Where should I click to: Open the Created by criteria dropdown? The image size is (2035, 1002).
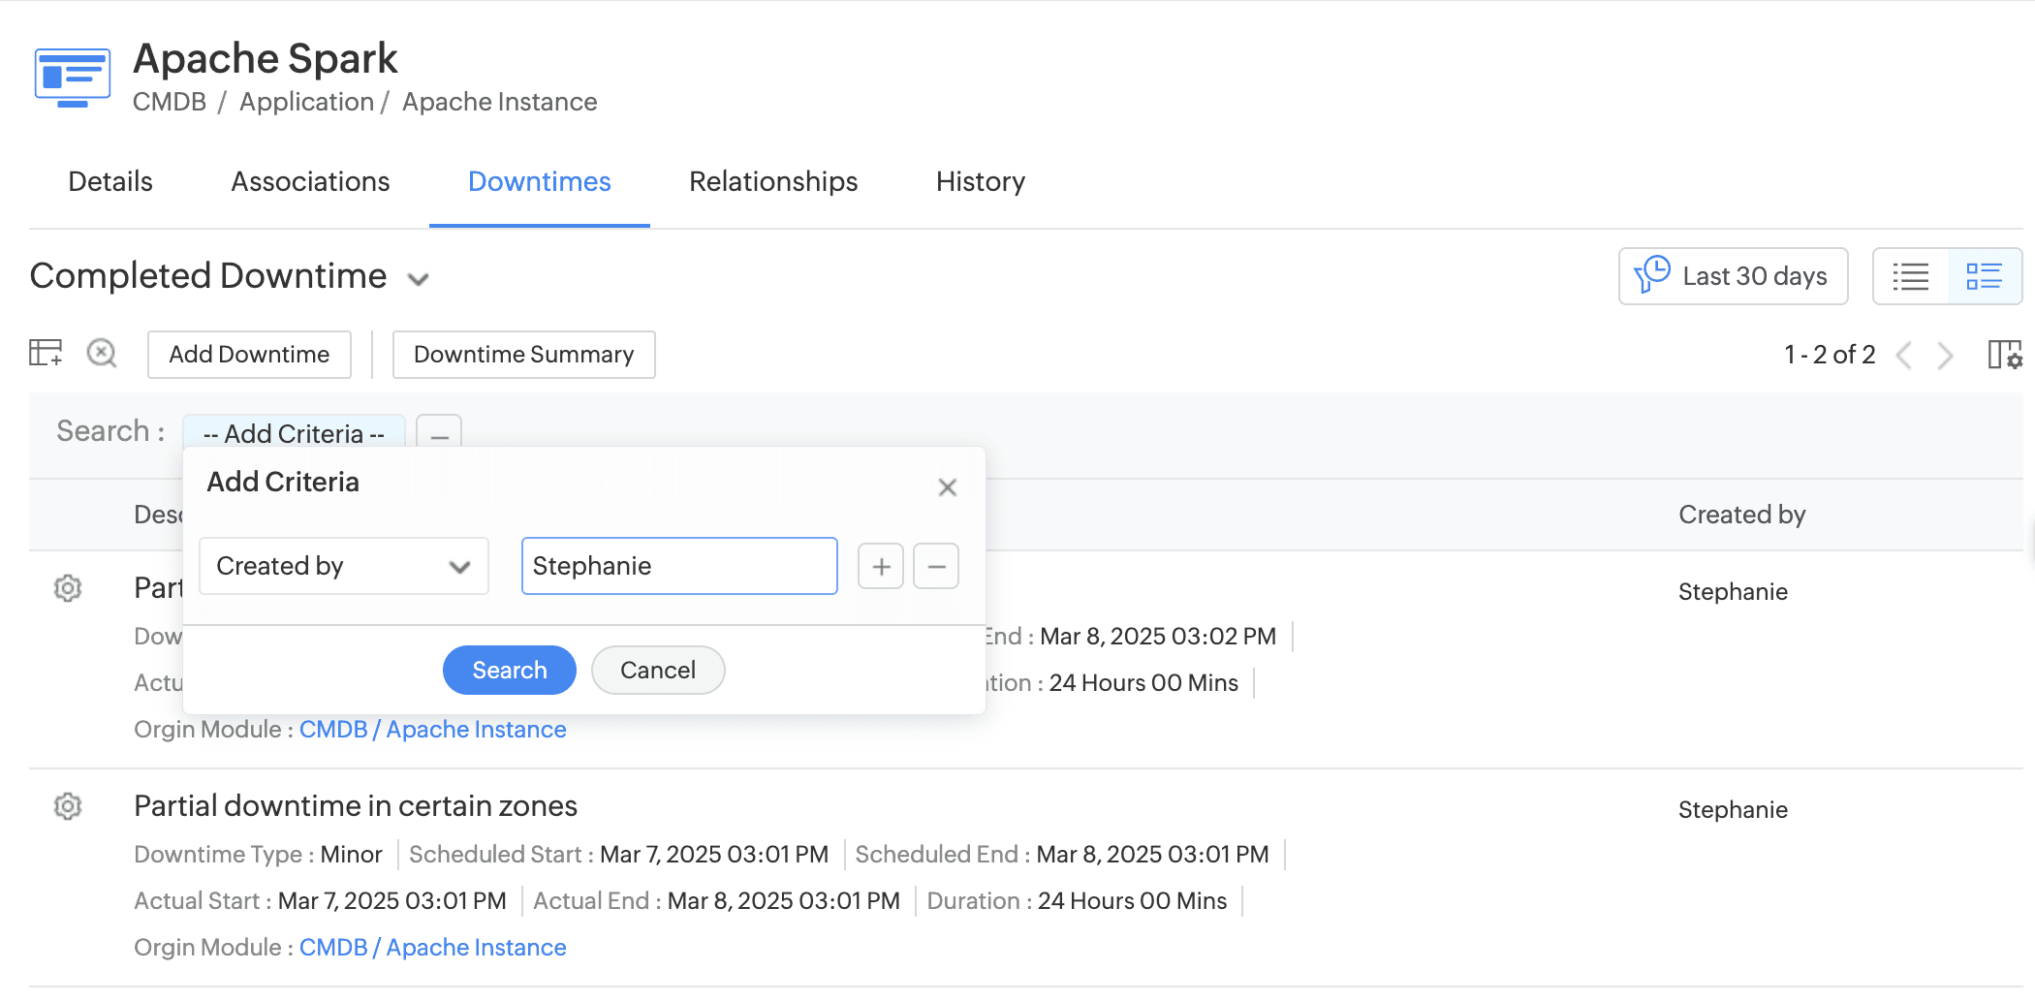pos(344,566)
